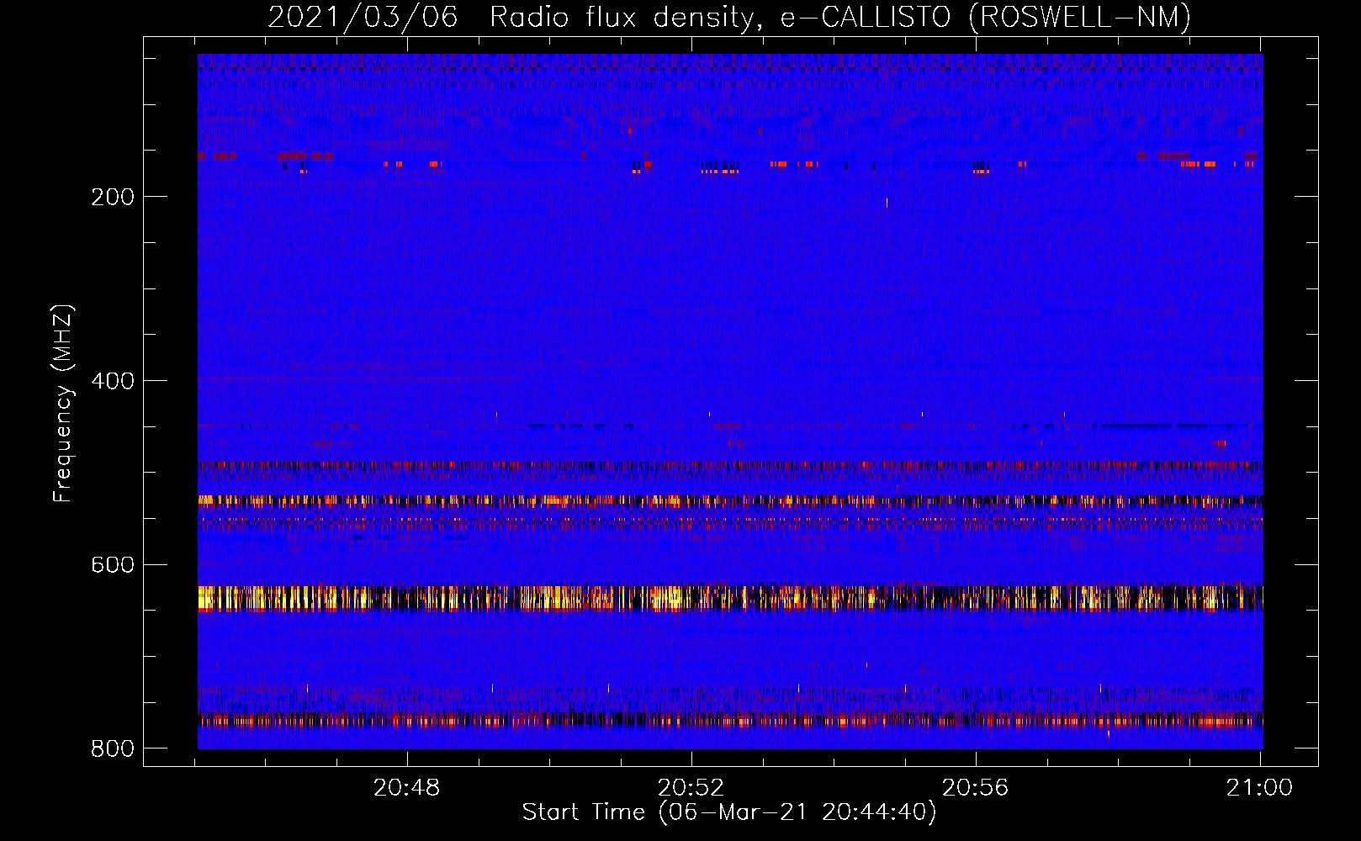Click the bright yellow band near 630 MHz
Image resolution: width=1361 pixels, height=841 pixels.
(730, 598)
